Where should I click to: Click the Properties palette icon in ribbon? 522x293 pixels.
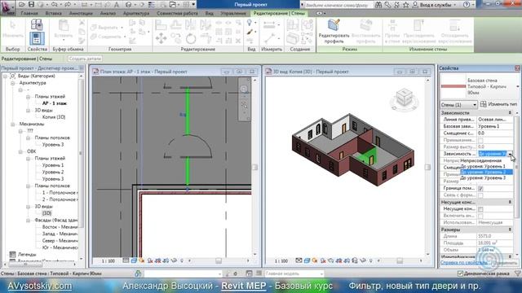(x=37, y=38)
